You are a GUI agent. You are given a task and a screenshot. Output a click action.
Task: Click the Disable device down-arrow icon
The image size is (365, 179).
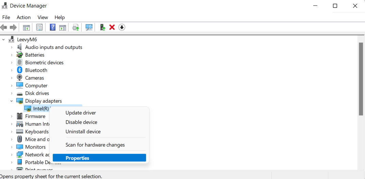122,28
